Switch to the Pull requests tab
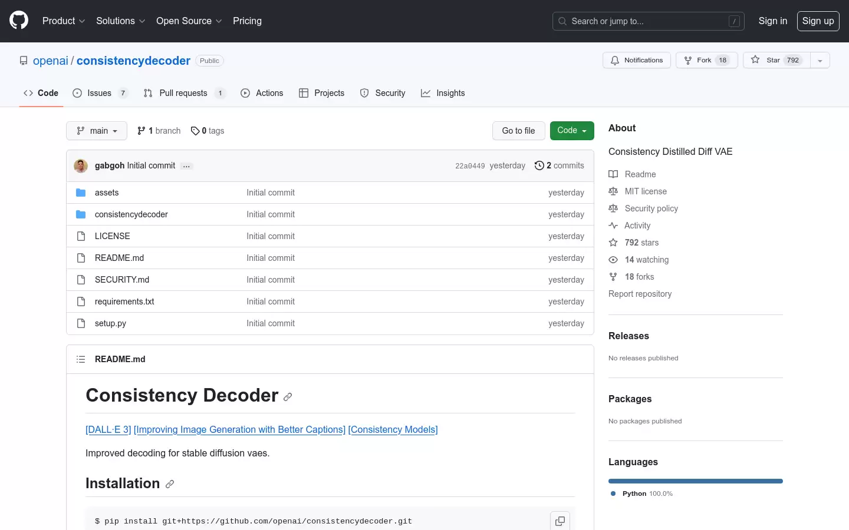849x530 pixels. pyautogui.click(x=184, y=93)
